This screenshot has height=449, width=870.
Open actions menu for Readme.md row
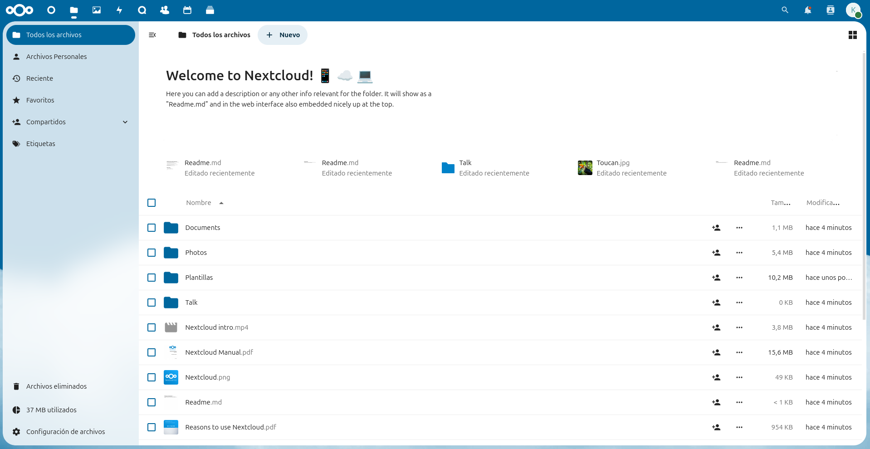739,402
